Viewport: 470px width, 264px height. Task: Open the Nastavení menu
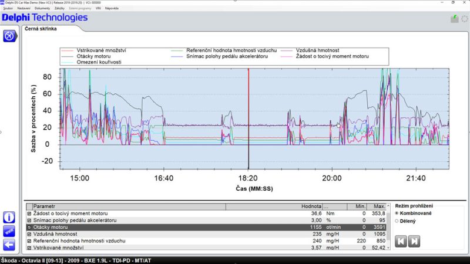click(25, 9)
